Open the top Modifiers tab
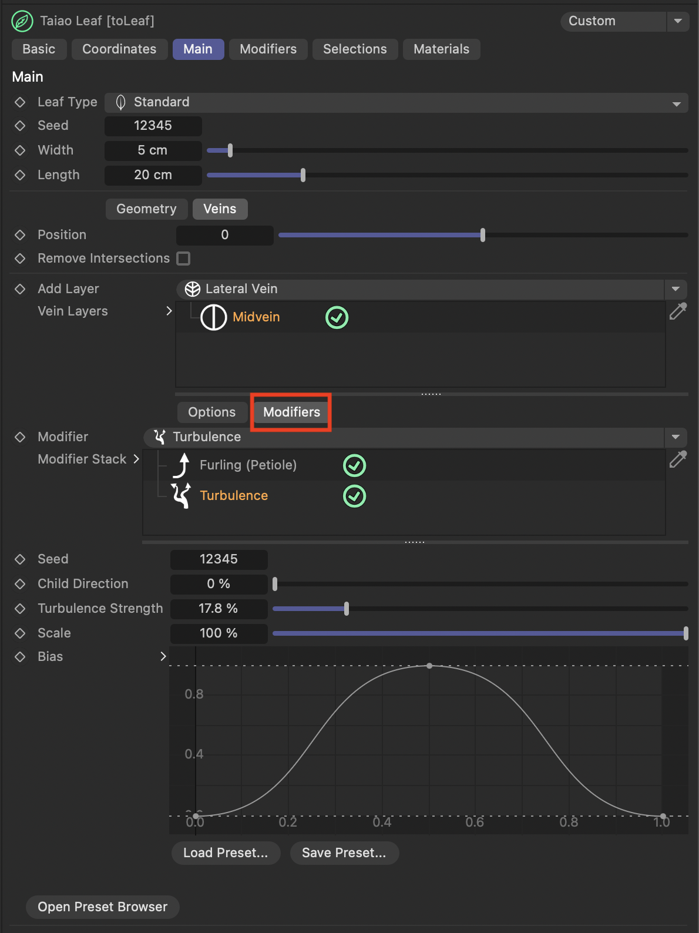The image size is (699, 933). tap(268, 49)
